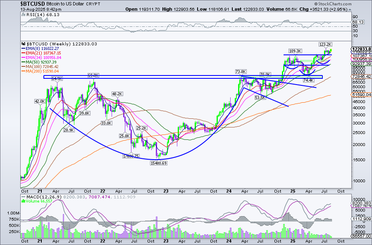Click the Low value 118106.91
This screenshot has width=372, height=245.
point(219,9)
